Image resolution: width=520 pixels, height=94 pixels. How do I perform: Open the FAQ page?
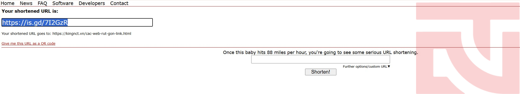click(42, 3)
